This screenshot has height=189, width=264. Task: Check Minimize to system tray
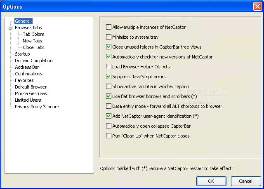point(108,37)
